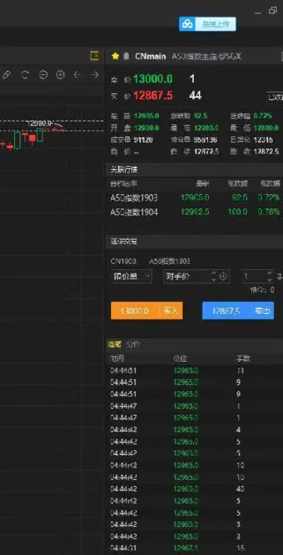Click the red bid price 12867.5
This screenshot has width=283, height=555.
point(153,96)
